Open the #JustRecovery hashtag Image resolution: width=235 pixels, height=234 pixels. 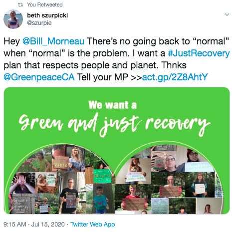coord(199,53)
